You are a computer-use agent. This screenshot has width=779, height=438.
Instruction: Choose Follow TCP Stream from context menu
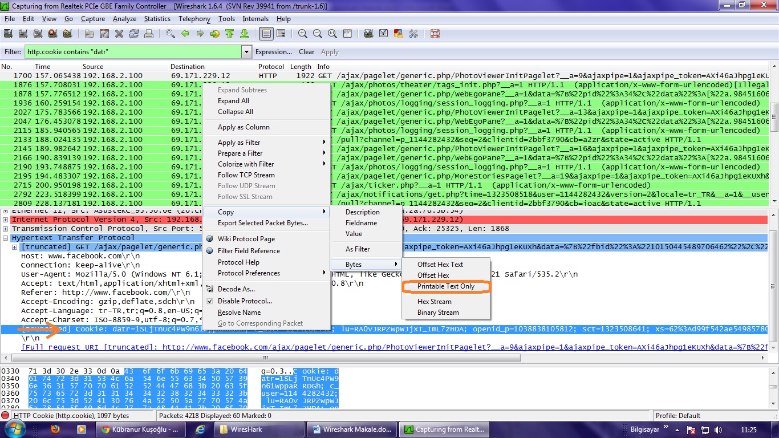tap(246, 175)
